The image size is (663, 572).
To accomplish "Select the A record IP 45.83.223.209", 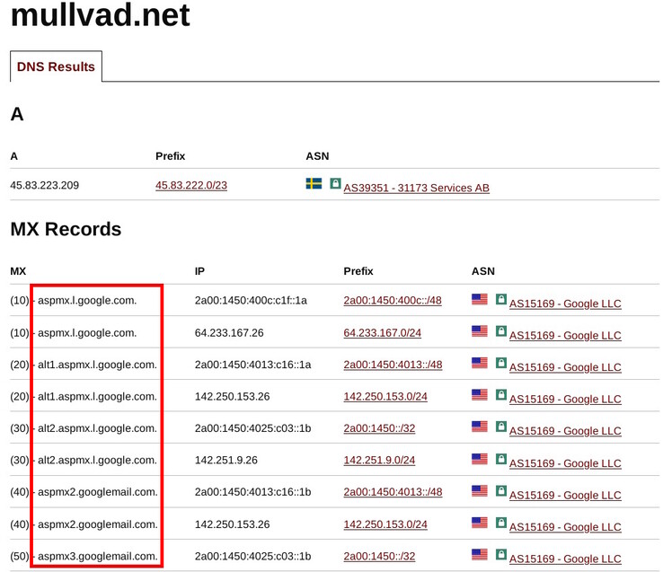I will point(44,185).
